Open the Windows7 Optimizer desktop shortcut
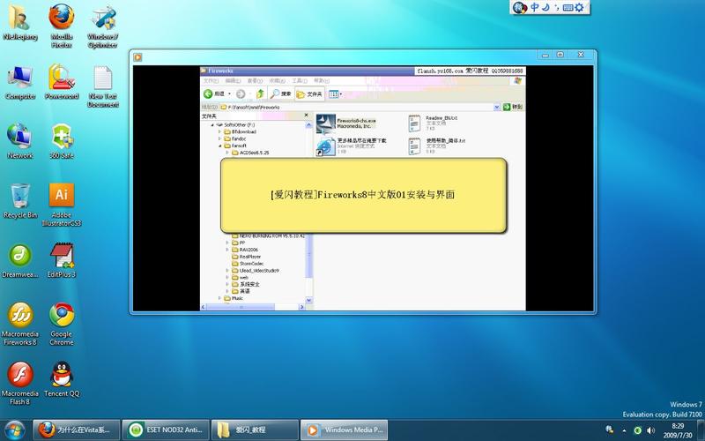This screenshot has height=441, width=705. 103,26
